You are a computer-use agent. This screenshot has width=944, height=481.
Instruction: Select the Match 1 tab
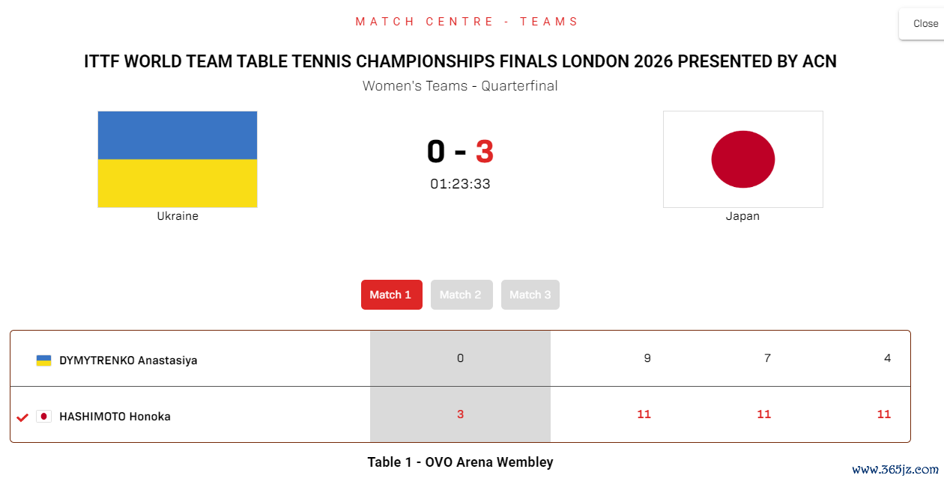[392, 295]
